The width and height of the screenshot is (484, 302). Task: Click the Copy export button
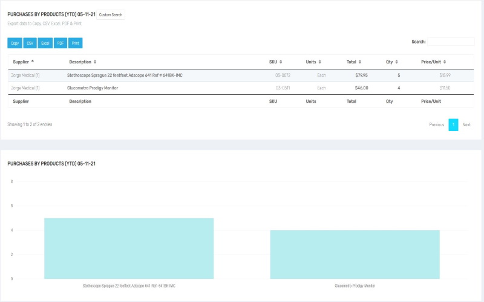[15, 43]
